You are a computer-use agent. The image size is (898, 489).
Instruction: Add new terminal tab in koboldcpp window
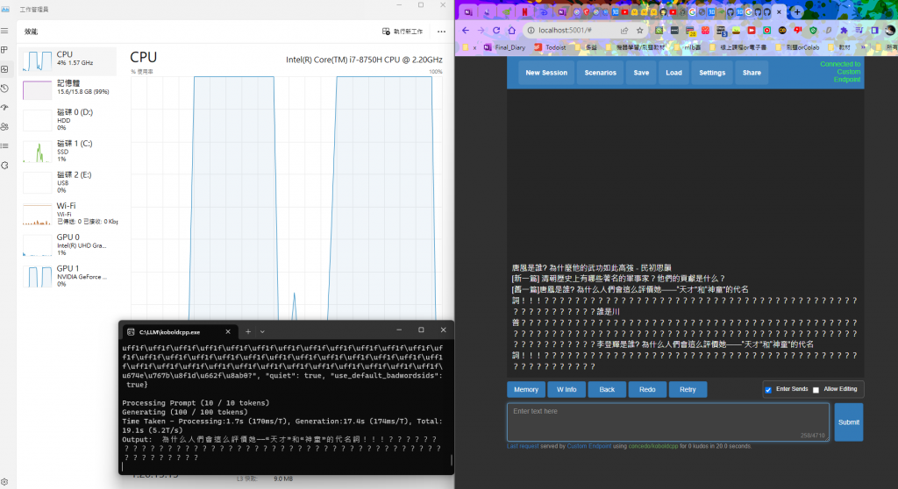[248, 331]
